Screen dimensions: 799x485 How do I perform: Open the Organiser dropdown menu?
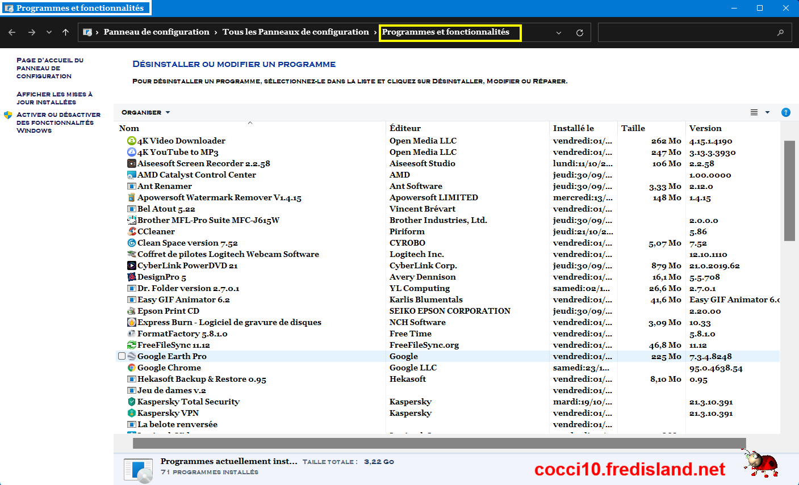tap(145, 112)
